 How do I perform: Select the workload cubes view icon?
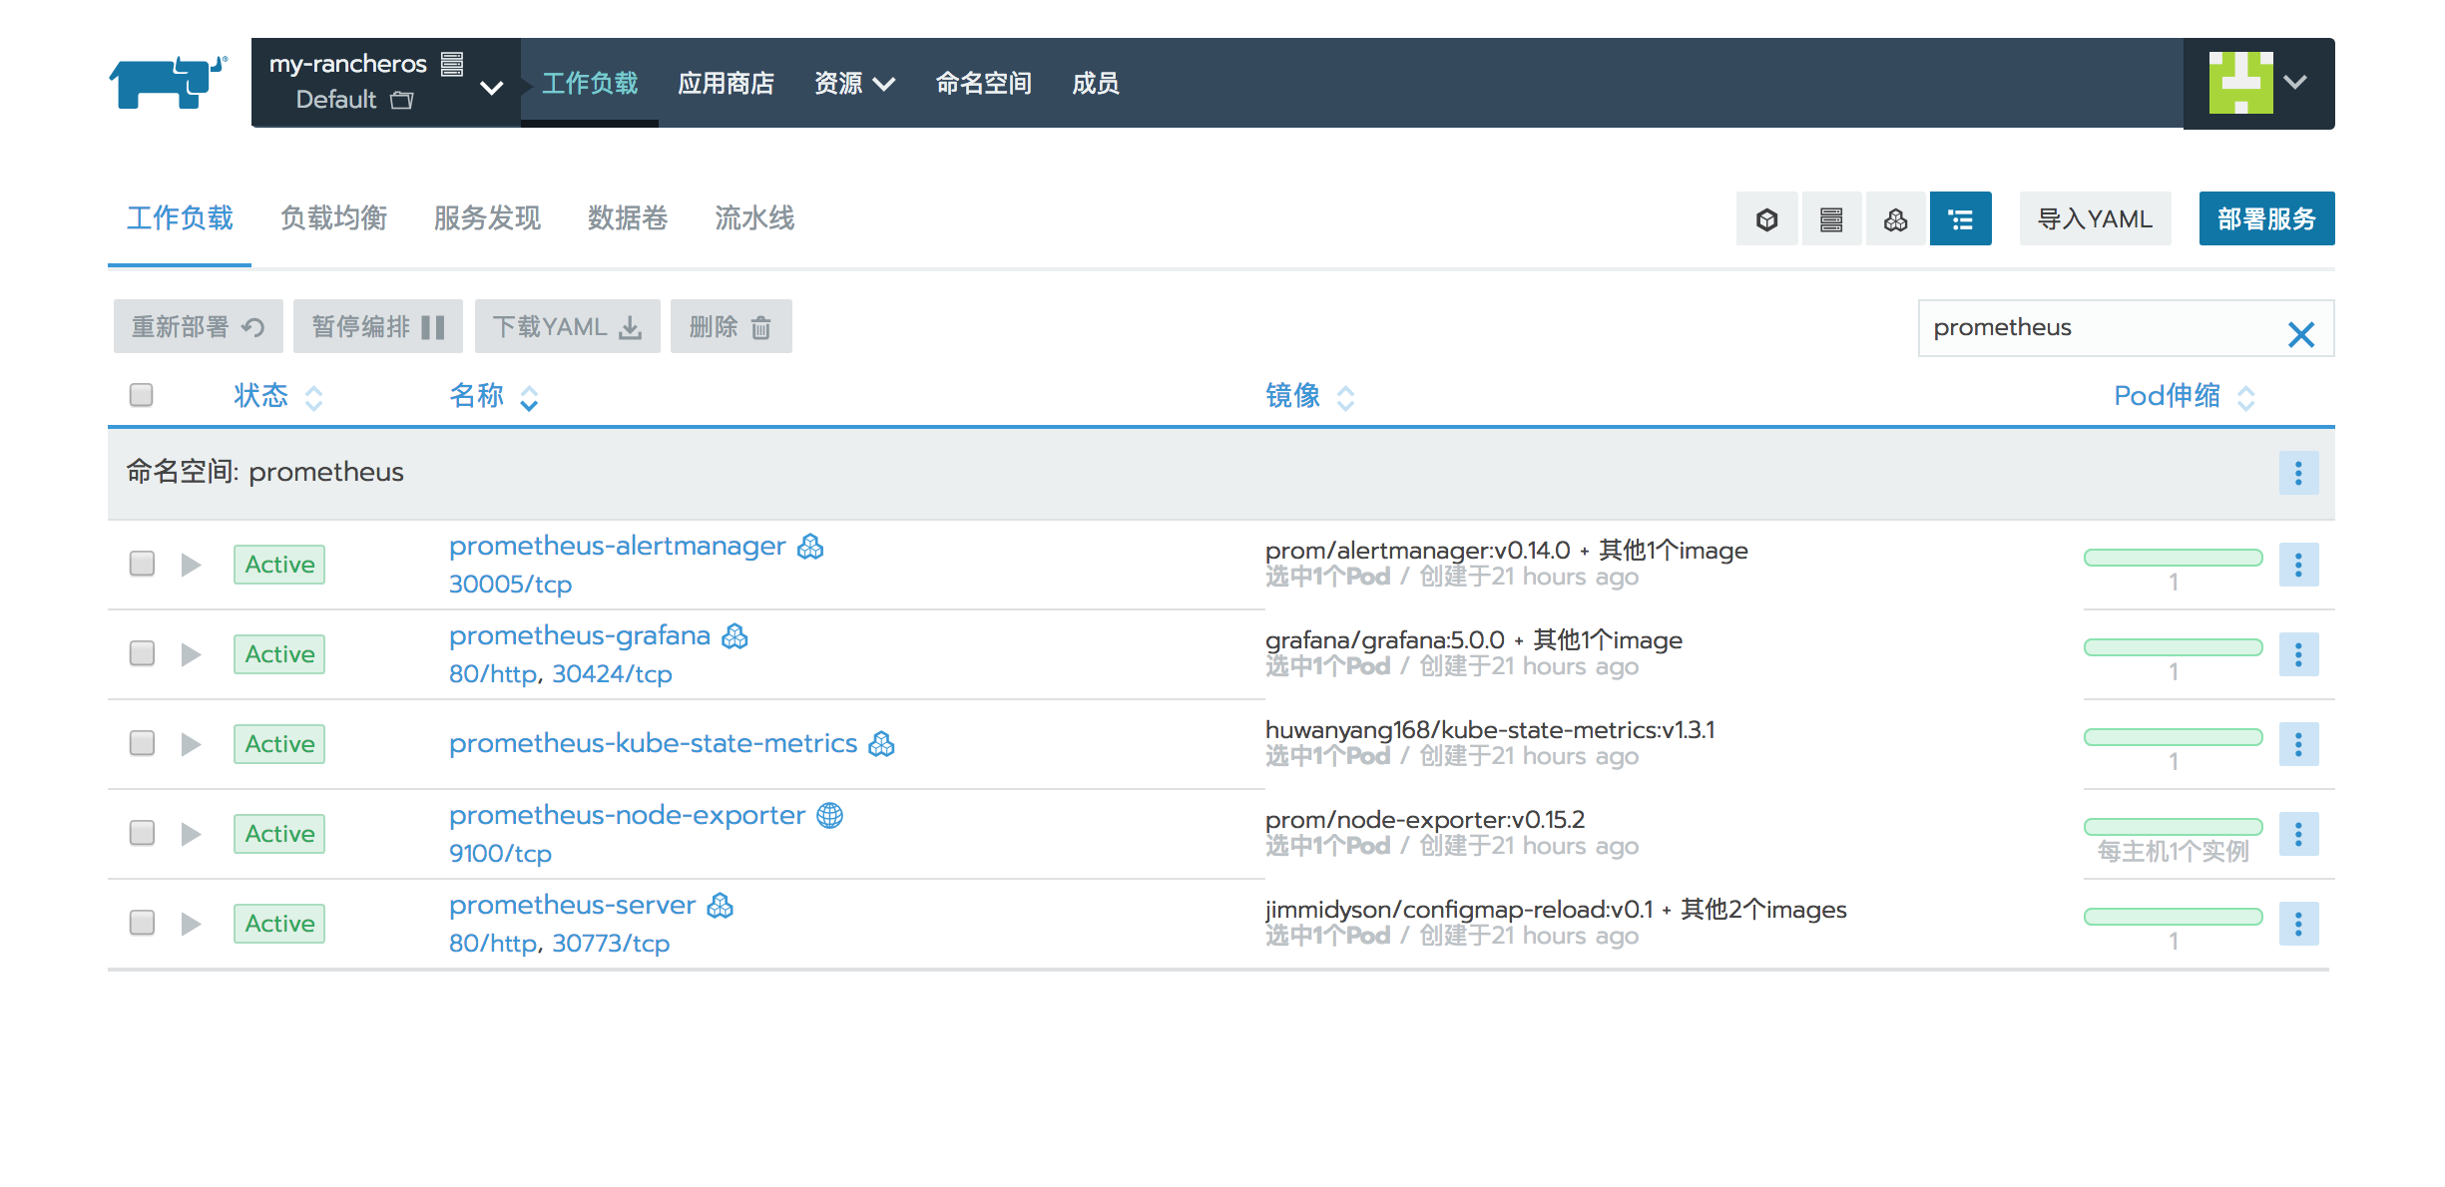coord(1895,219)
